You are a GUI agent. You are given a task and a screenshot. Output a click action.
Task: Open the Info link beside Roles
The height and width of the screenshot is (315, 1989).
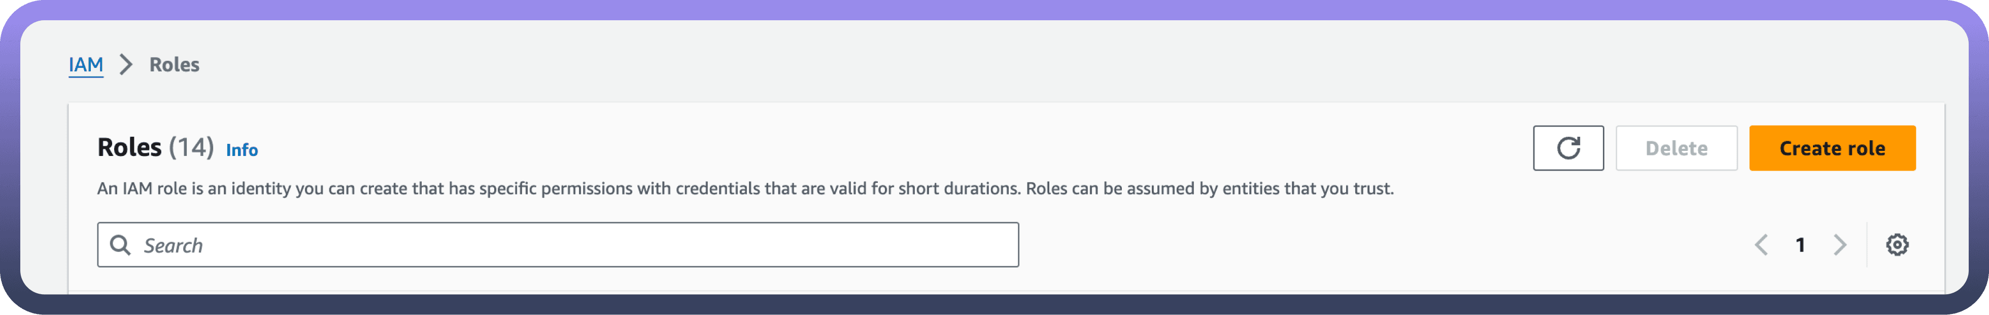click(242, 150)
